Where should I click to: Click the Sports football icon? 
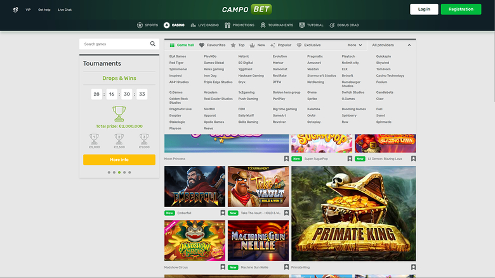click(x=140, y=25)
